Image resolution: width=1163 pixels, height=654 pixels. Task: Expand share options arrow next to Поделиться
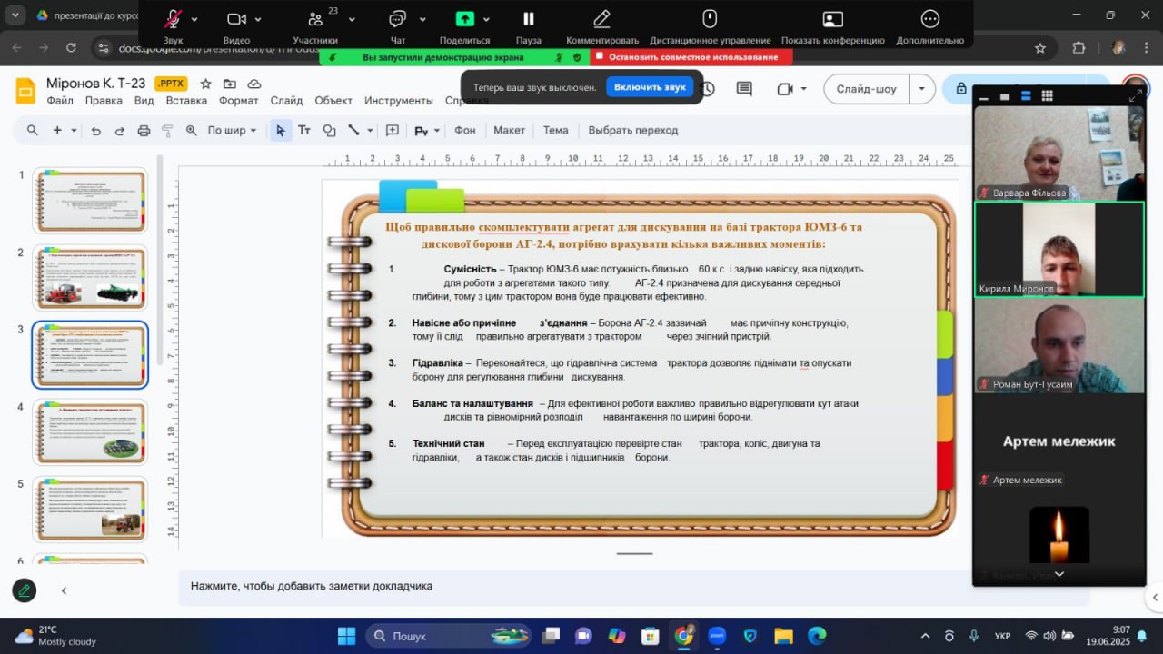point(486,19)
